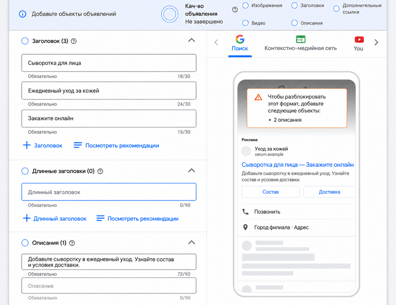396x305 pixels.
Task: Toggle the Описания status circle at top
Action: 294,23
